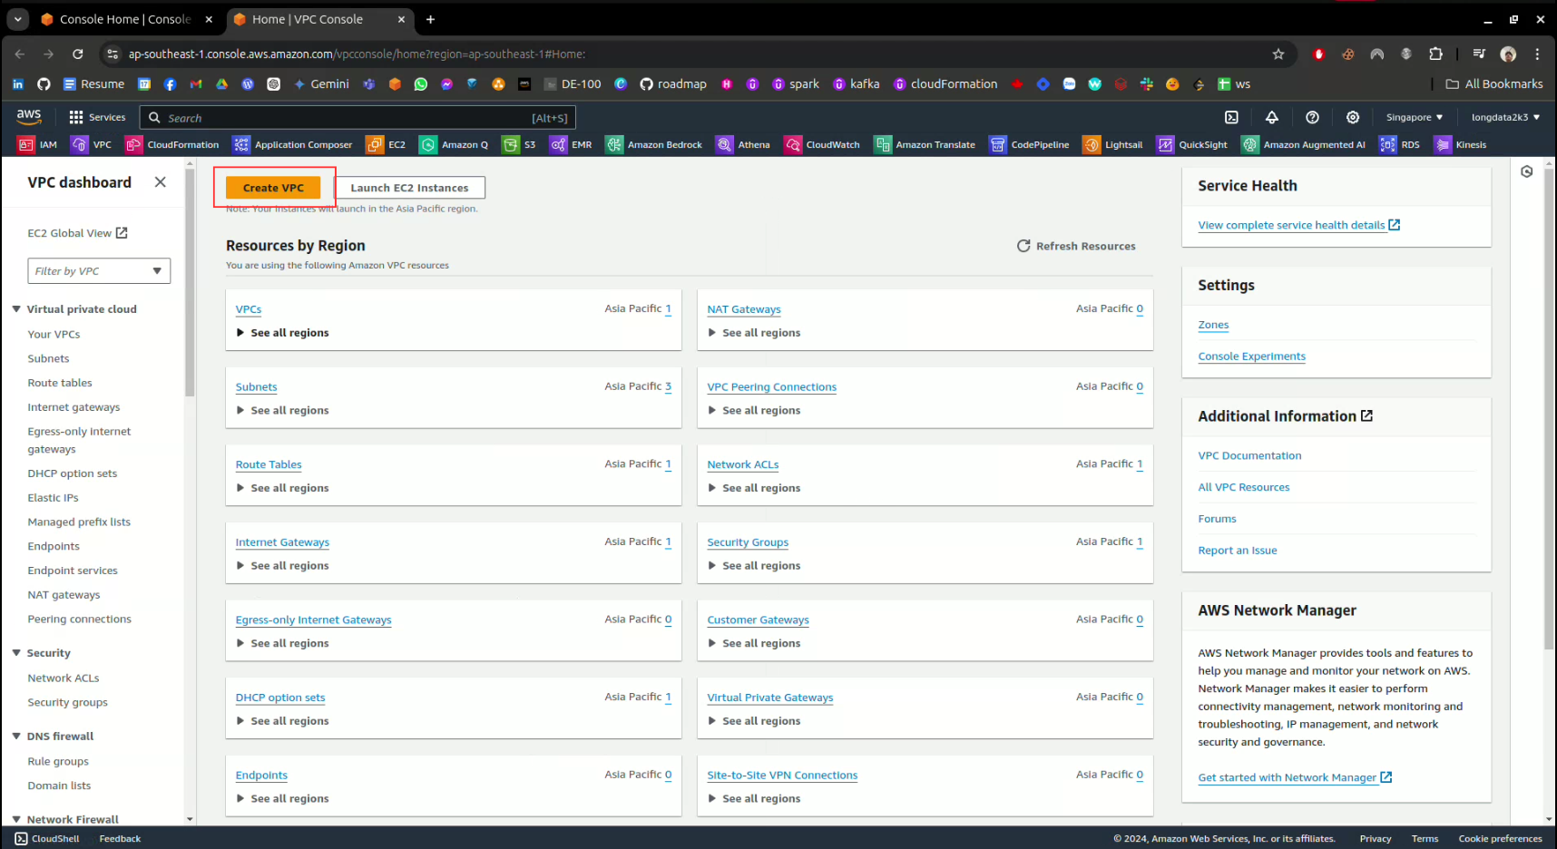Open the CloudShell icon in AWS header
The width and height of the screenshot is (1557, 849).
pos(1231,117)
